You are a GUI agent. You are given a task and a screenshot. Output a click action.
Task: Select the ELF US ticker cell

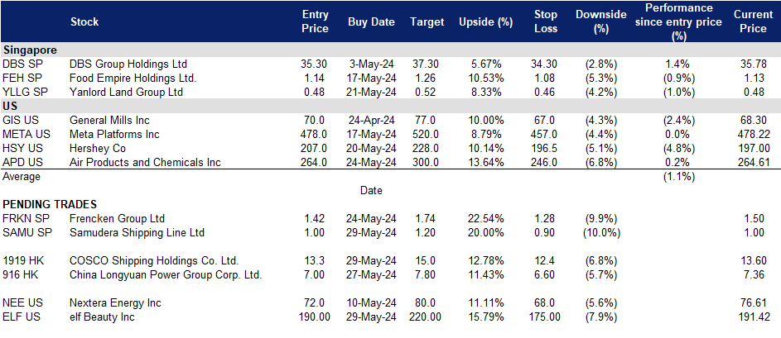click(20, 317)
